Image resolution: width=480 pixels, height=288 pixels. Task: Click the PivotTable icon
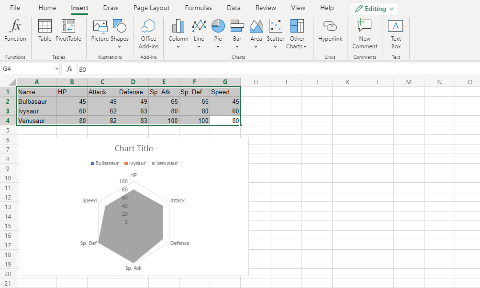click(x=68, y=31)
